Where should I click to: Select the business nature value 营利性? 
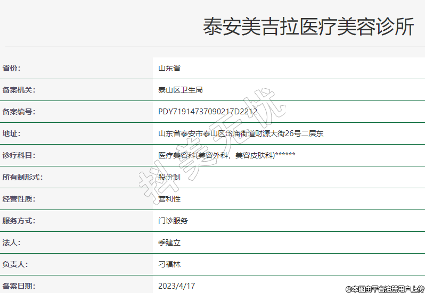(169, 199)
